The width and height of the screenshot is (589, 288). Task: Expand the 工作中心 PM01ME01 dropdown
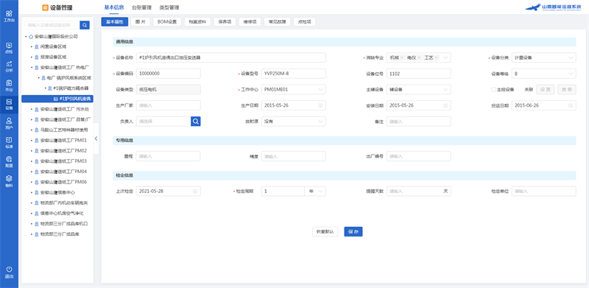coord(293,89)
